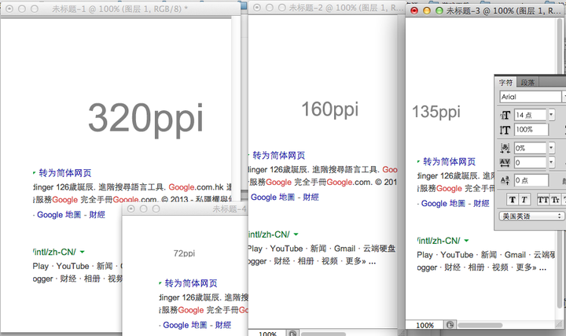Click Google 地圖 - 財經 in 未标题-1
This screenshot has width=566, height=336.
pyautogui.click(x=71, y=215)
